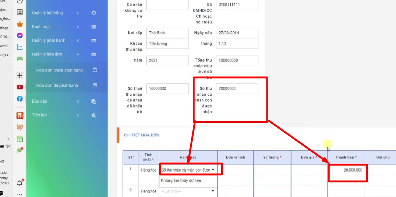Open the Danh mục menu
The width and height of the screenshot is (396, 197).
coord(41,27)
